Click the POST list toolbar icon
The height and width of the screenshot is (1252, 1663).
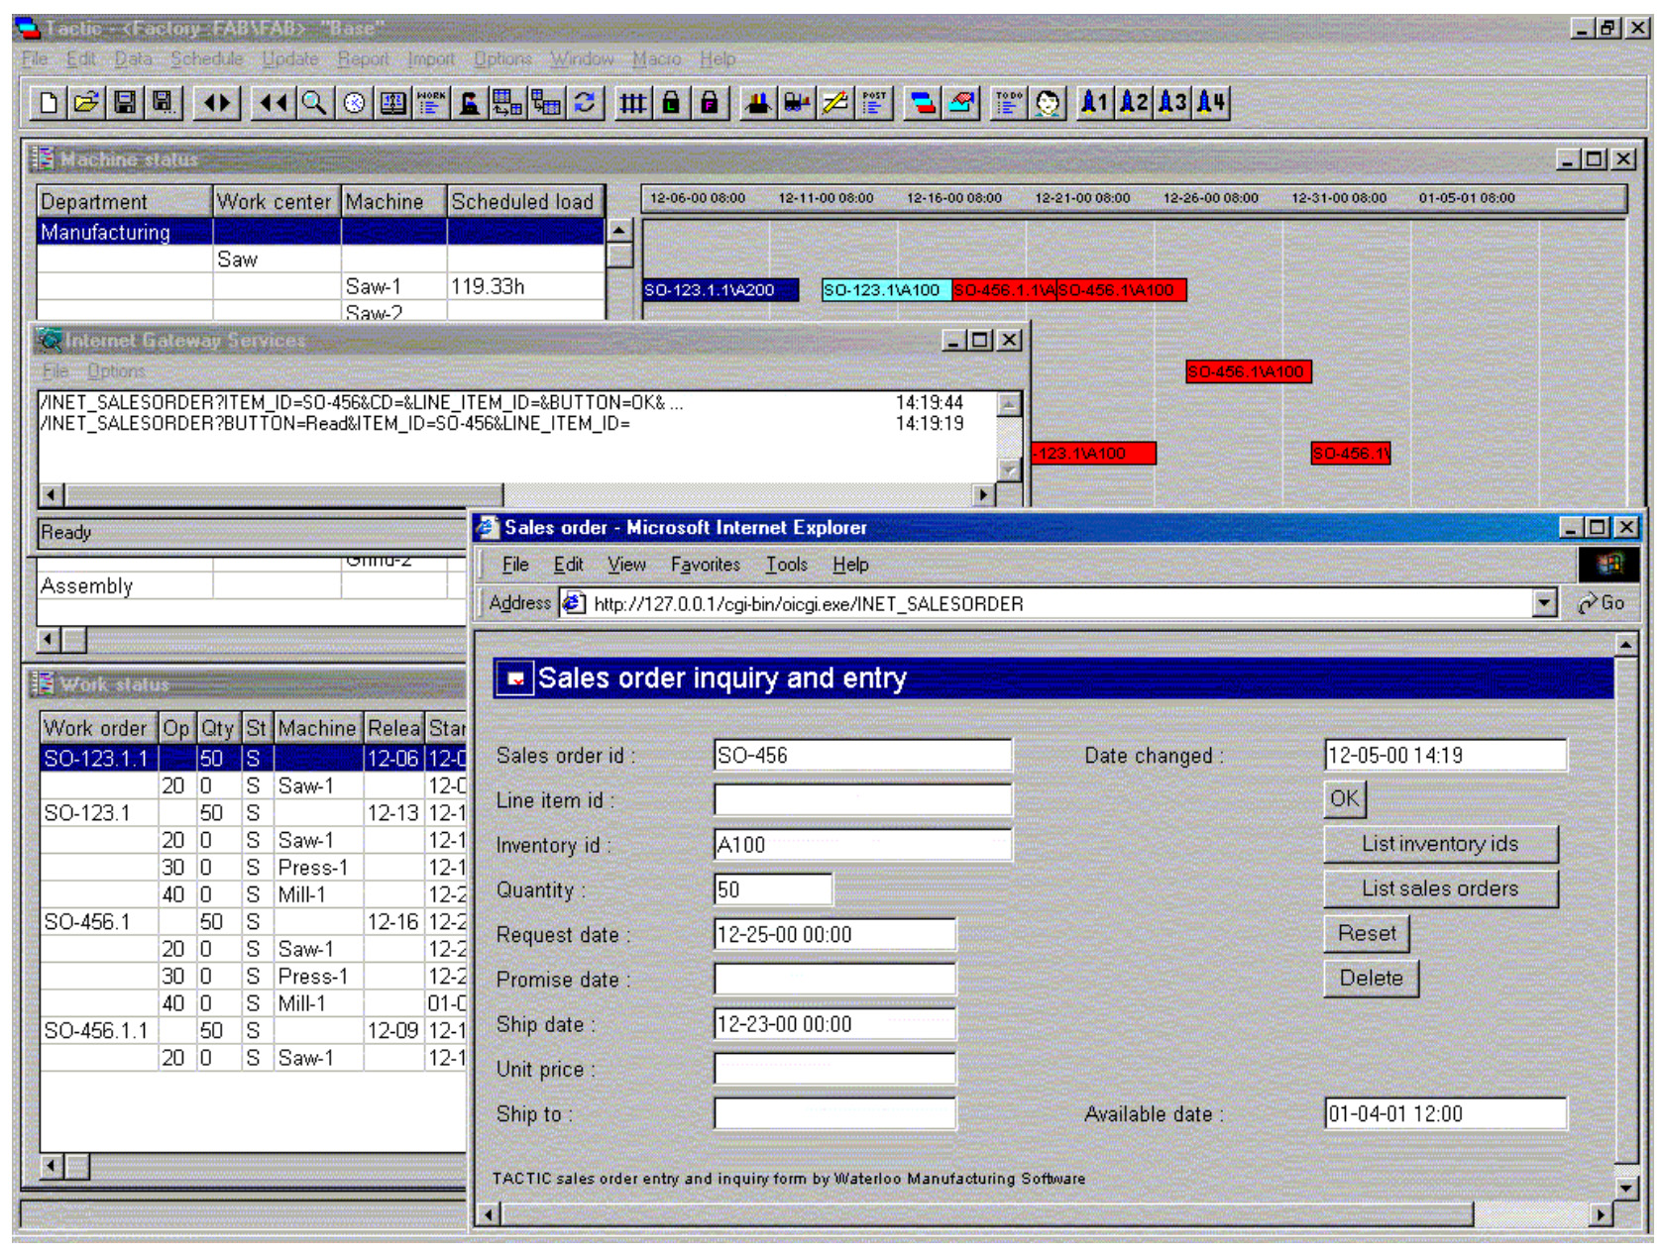coord(874,102)
